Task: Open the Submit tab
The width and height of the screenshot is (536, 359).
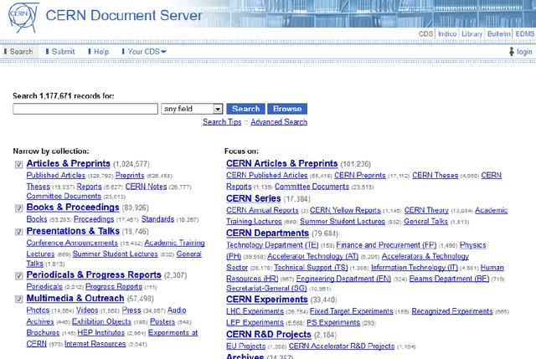Action: point(60,52)
